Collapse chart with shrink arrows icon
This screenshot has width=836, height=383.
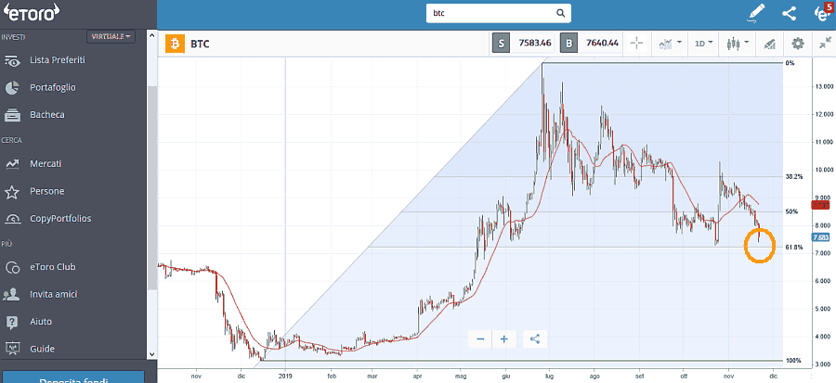pyautogui.click(x=825, y=44)
